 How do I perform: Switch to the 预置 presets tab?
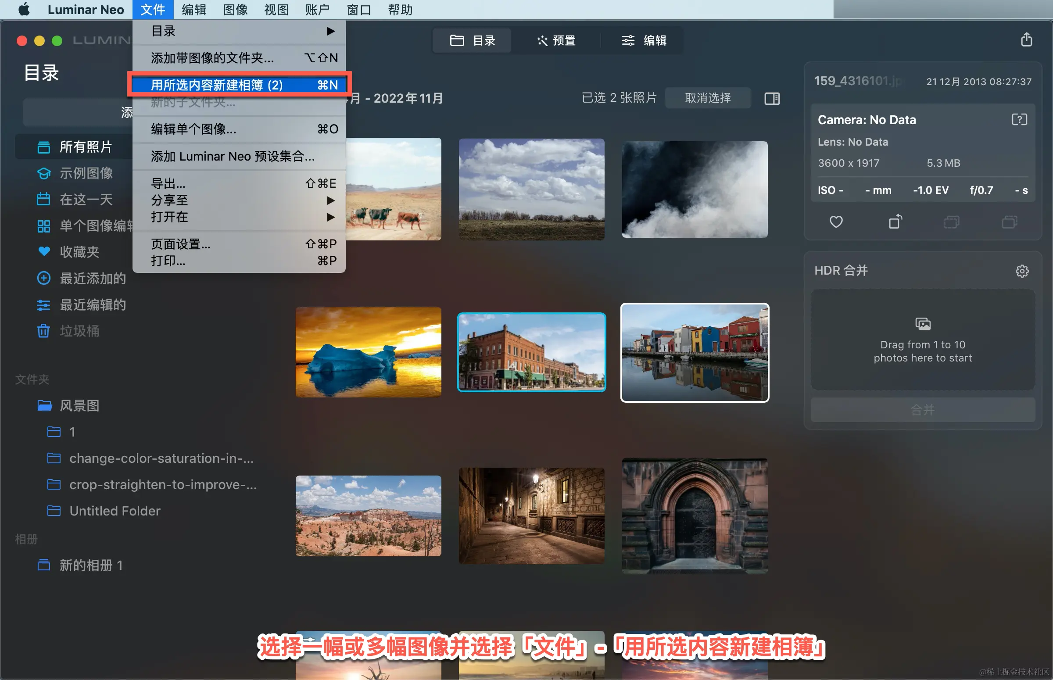[556, 41]
